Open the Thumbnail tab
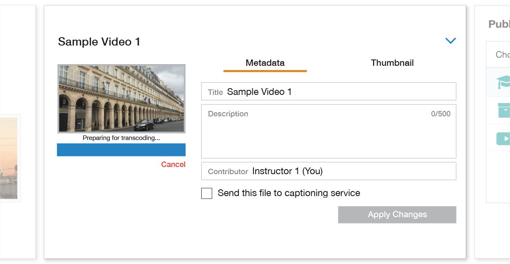The height and width of the screenshot is (264, 510). (x=392, y=63)
